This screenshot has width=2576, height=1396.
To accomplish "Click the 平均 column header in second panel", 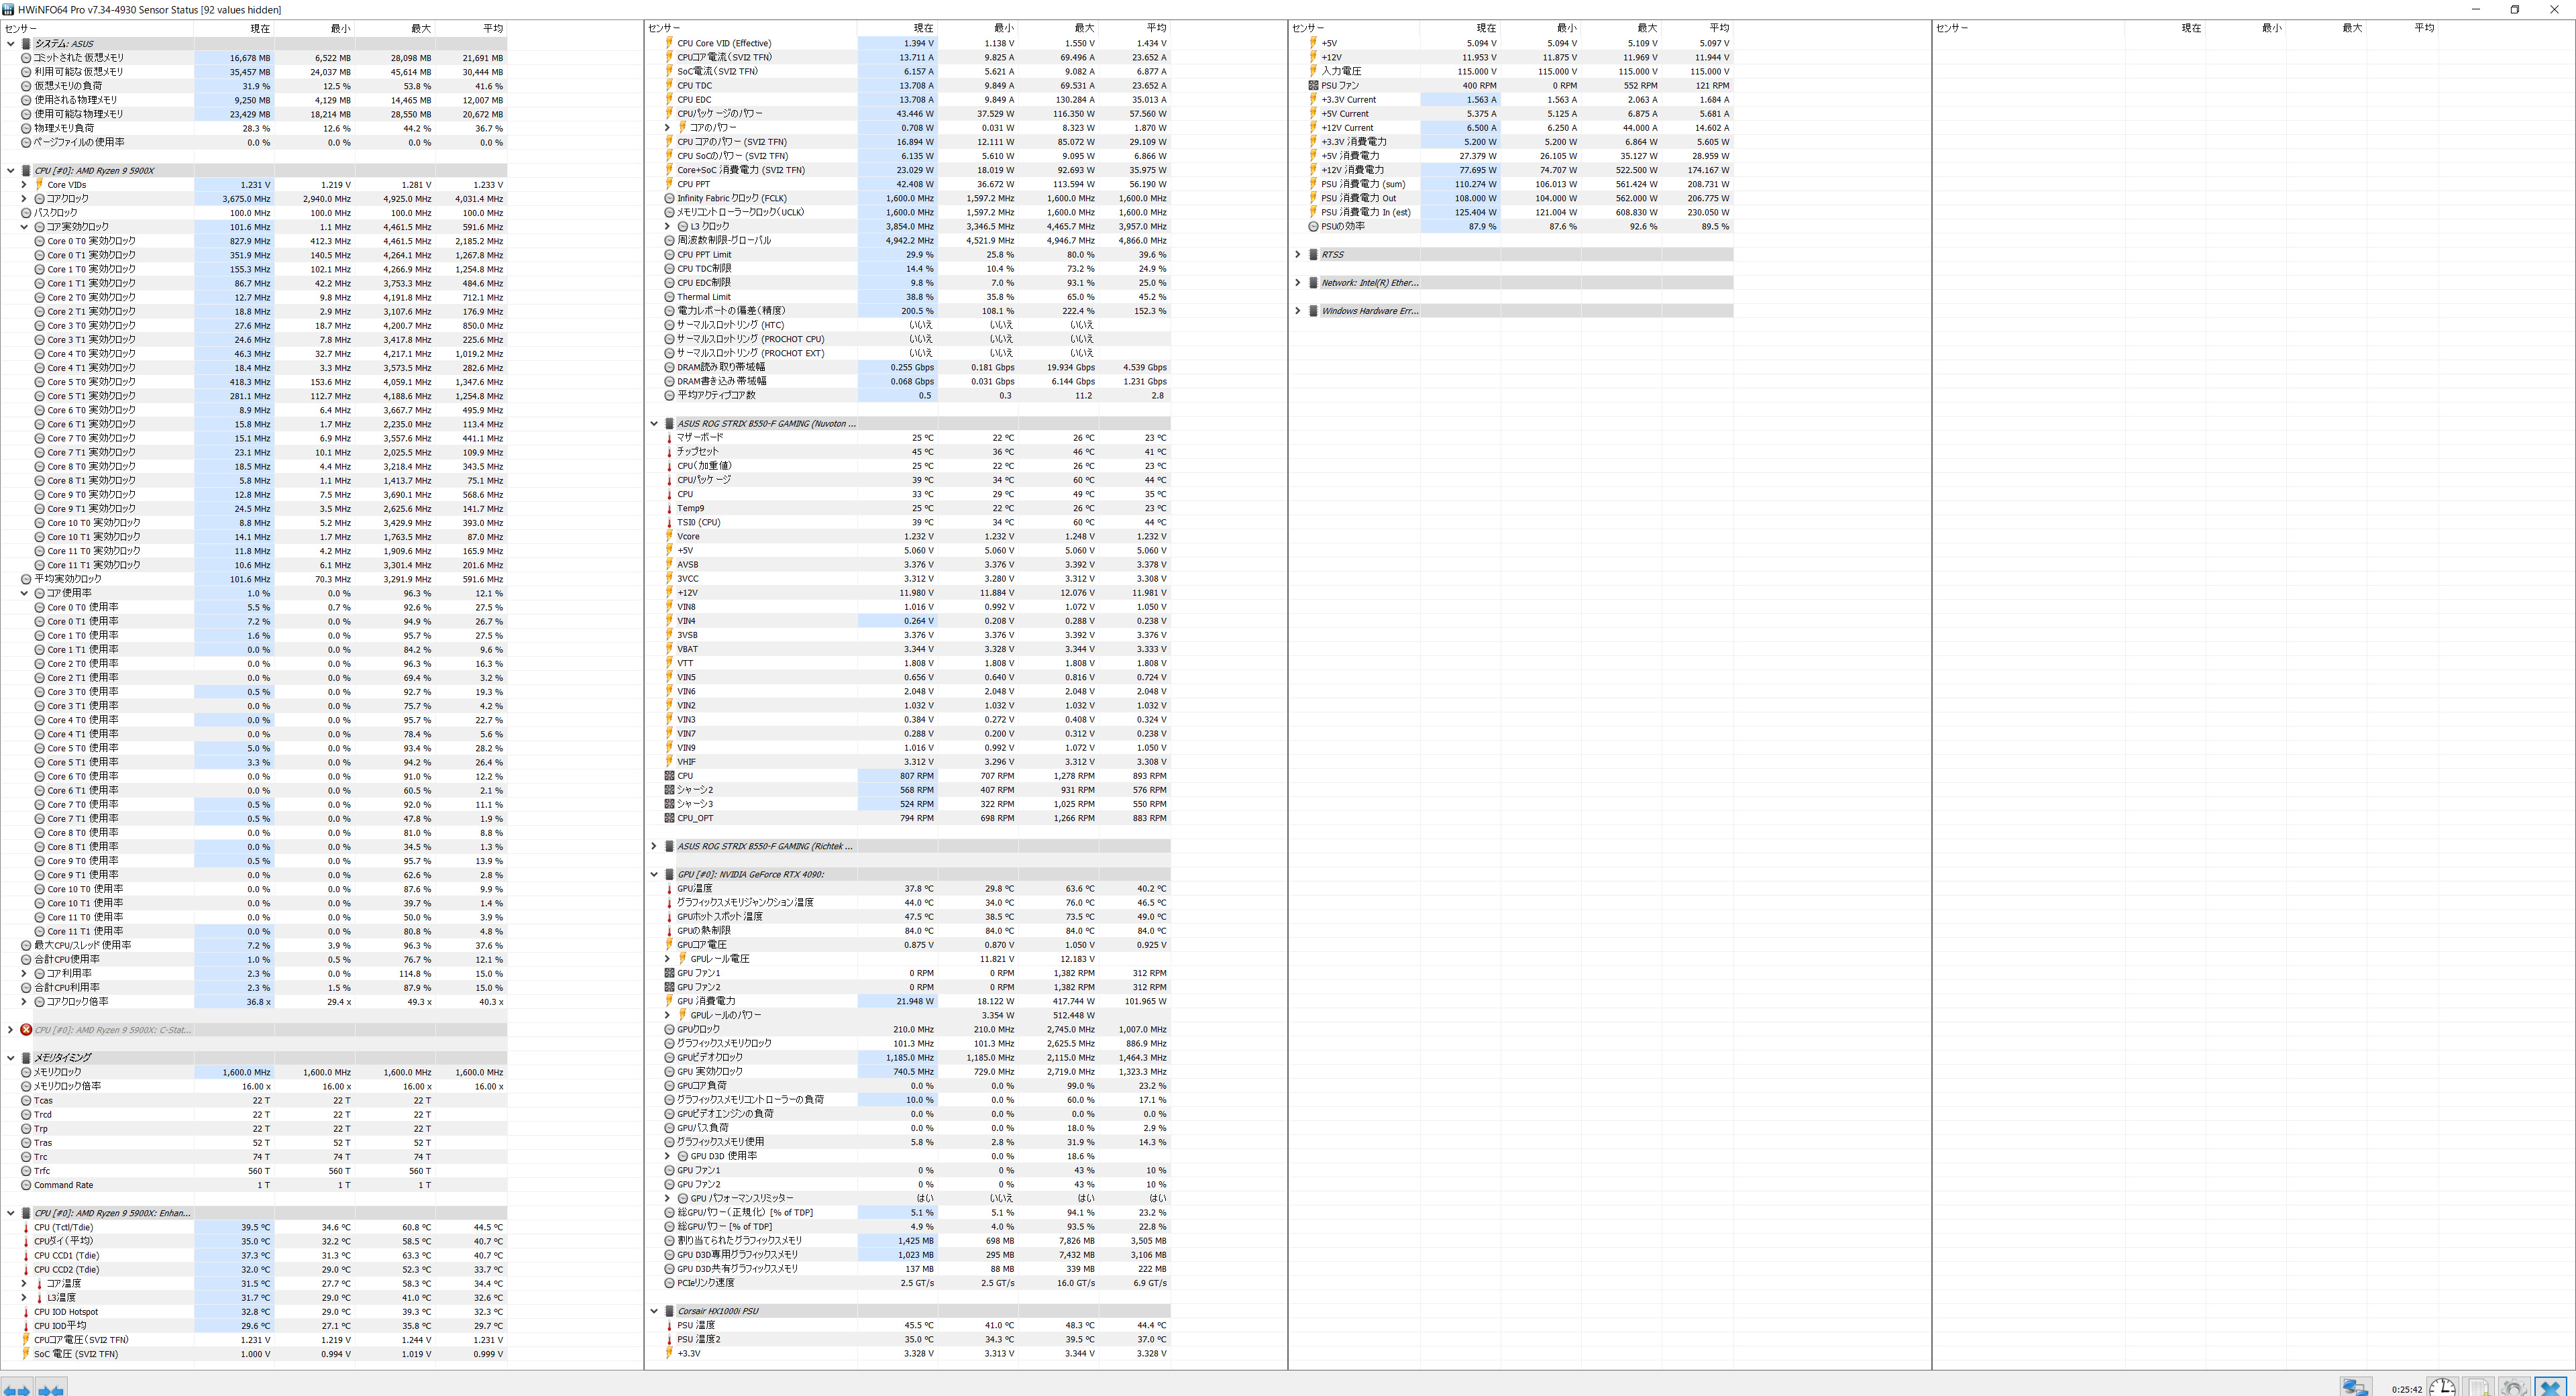I will click(x=1155, y=28).
